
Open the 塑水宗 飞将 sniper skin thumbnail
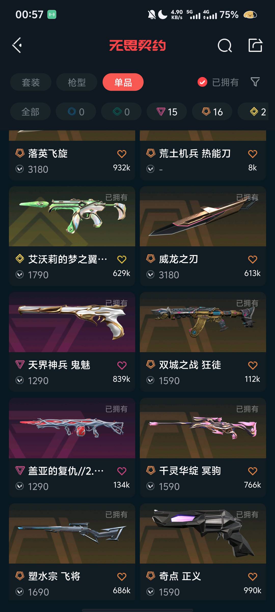pos(72,533)
